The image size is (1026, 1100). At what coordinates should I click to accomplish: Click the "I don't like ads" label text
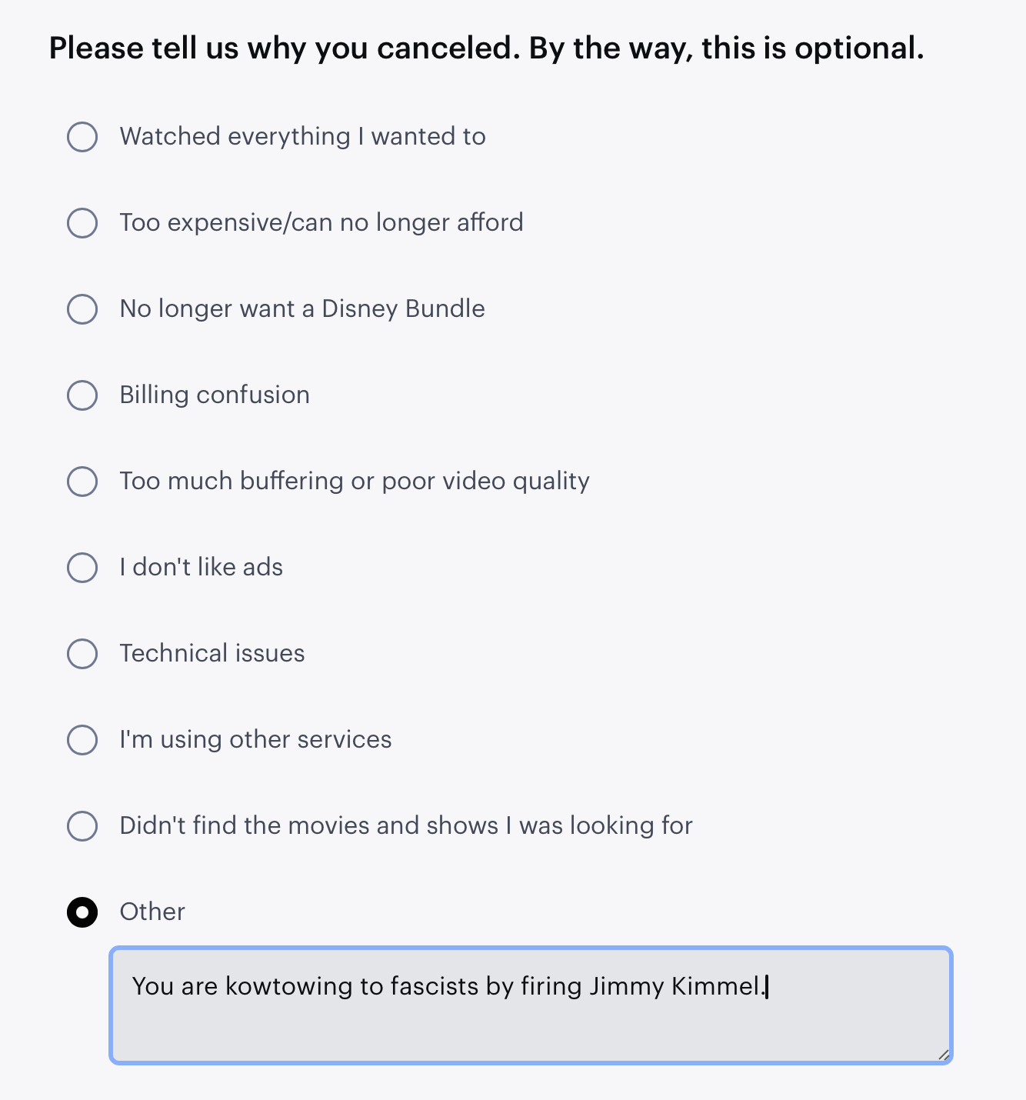pyautogui.click(x=201, y=568)
